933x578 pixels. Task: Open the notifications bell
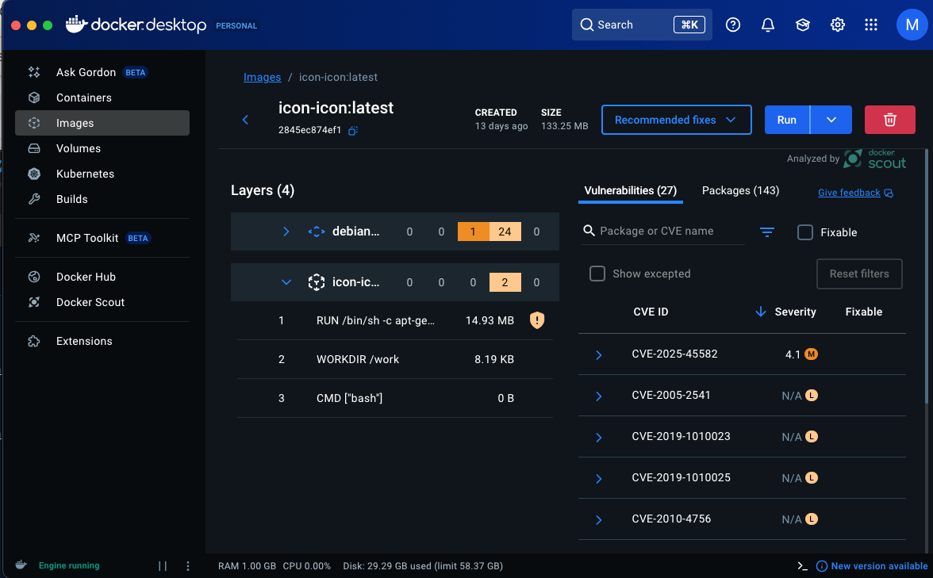(x=768, y=25)
